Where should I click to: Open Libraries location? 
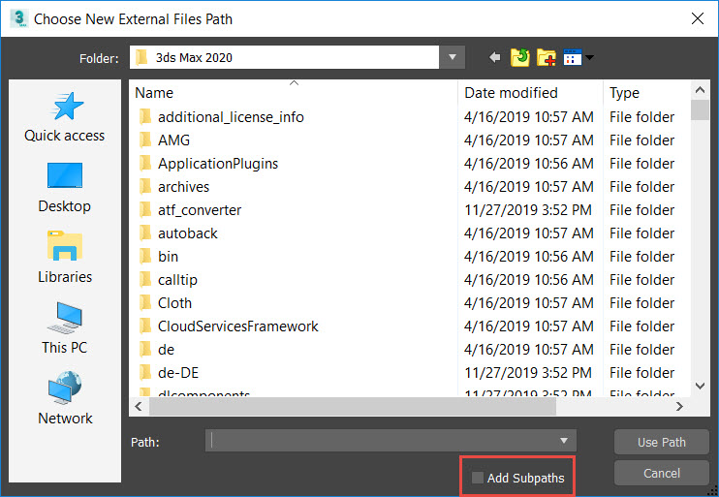[x=65, y=259]
